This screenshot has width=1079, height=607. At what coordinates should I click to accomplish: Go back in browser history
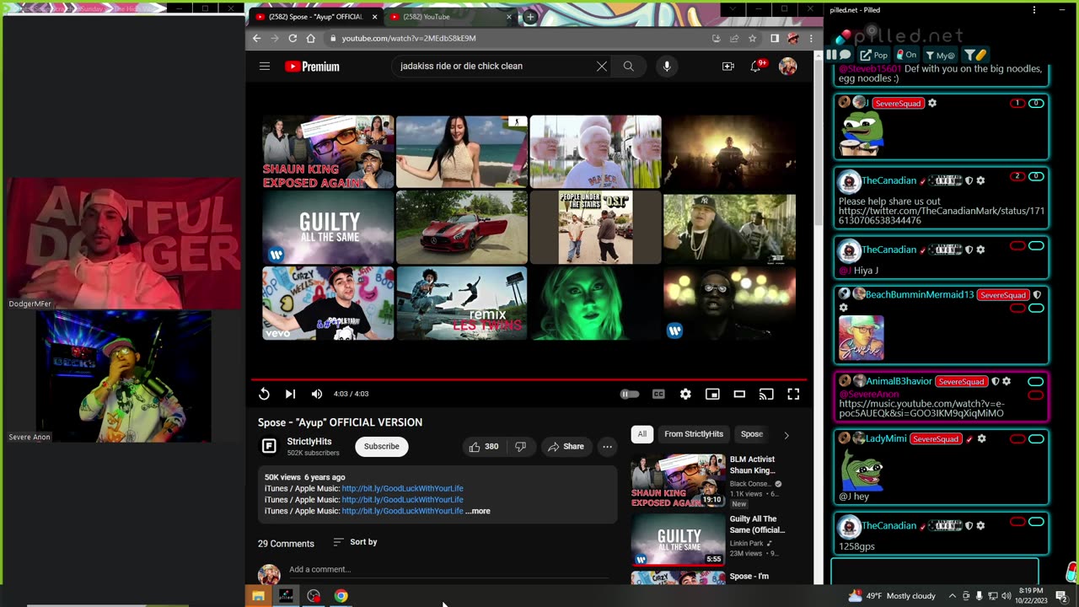257,38
